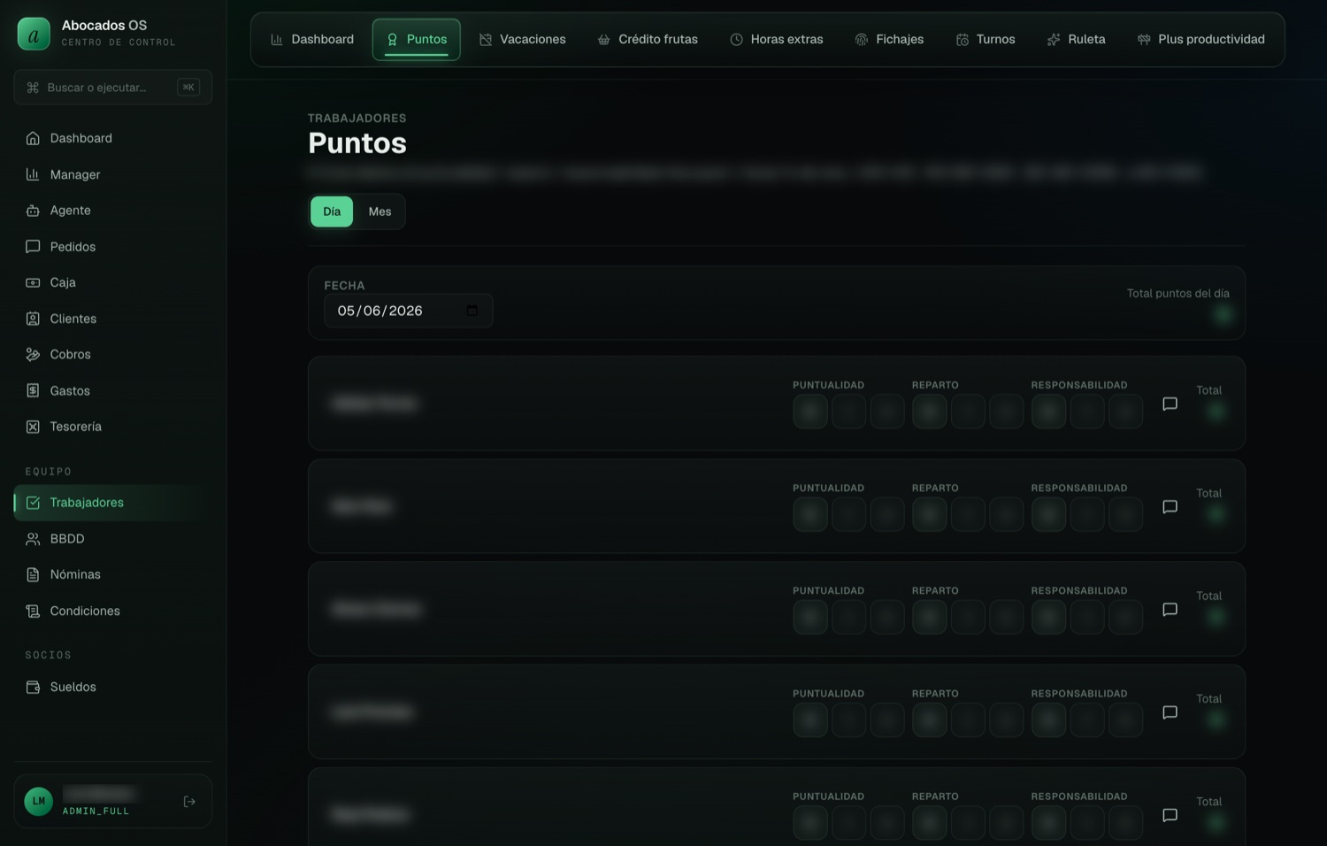Go to Agente in the sidebar

pyautogui.click(x=112, y=211)
